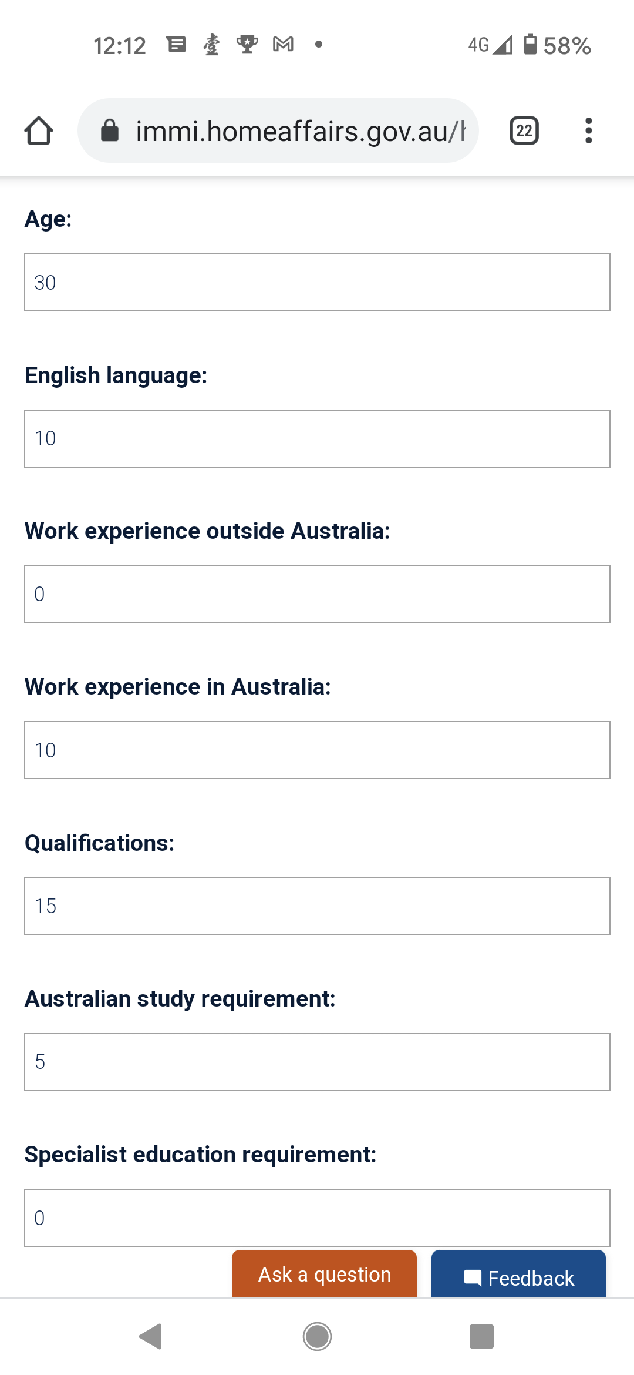Tap the Gmail notification icon in status bar
The image size is (634, 1375).
point(283,45)
